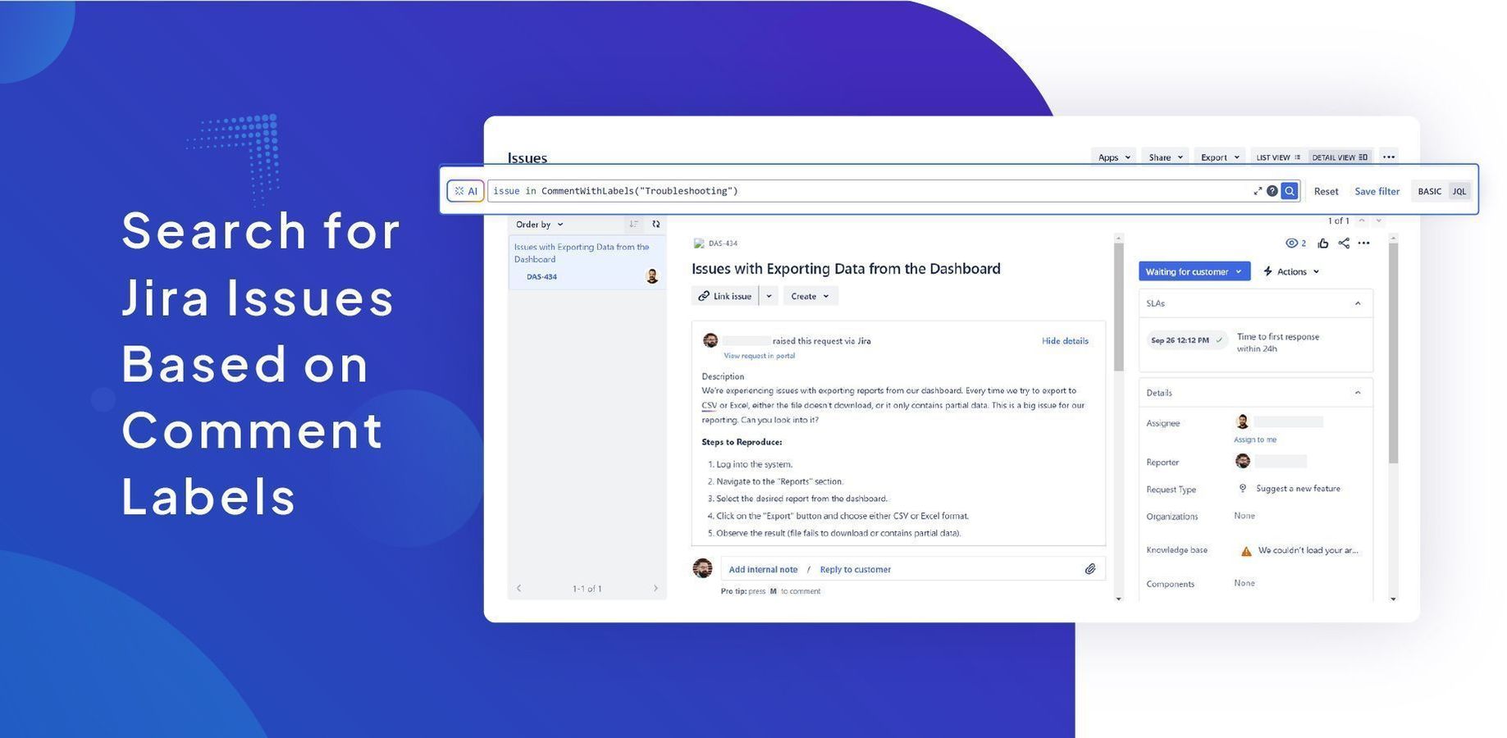Collapse the Details section
This screenshot has width=1507, height=738.
click(1358, 393)
